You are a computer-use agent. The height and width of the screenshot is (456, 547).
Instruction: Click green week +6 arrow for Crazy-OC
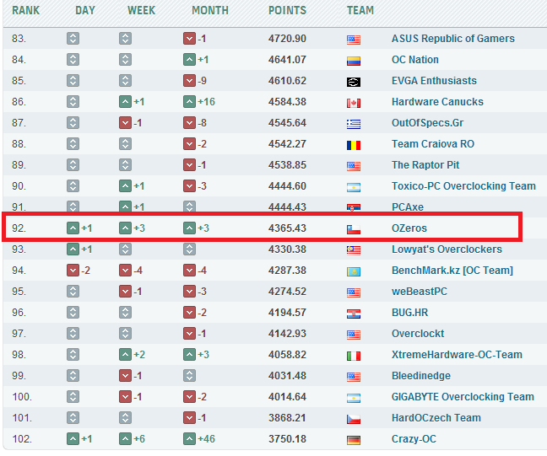(x=125, y=439)
